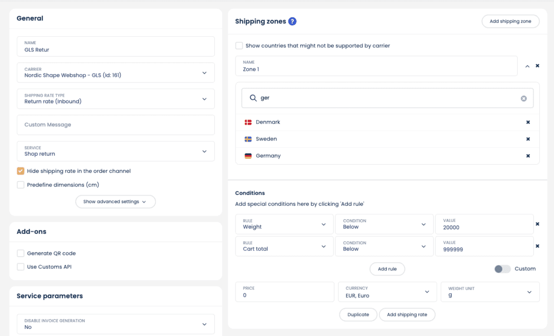
Task: Click the Custom Message input field
Action: pos(115,125)
